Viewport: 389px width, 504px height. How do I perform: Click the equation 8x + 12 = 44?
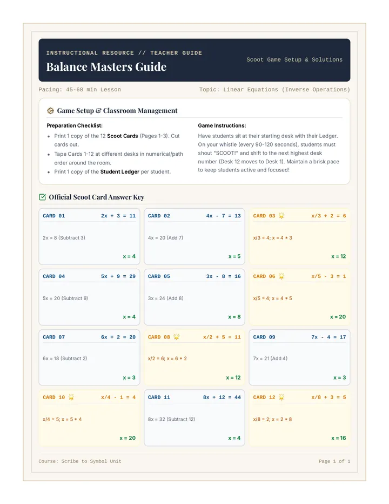click(222, 397)
